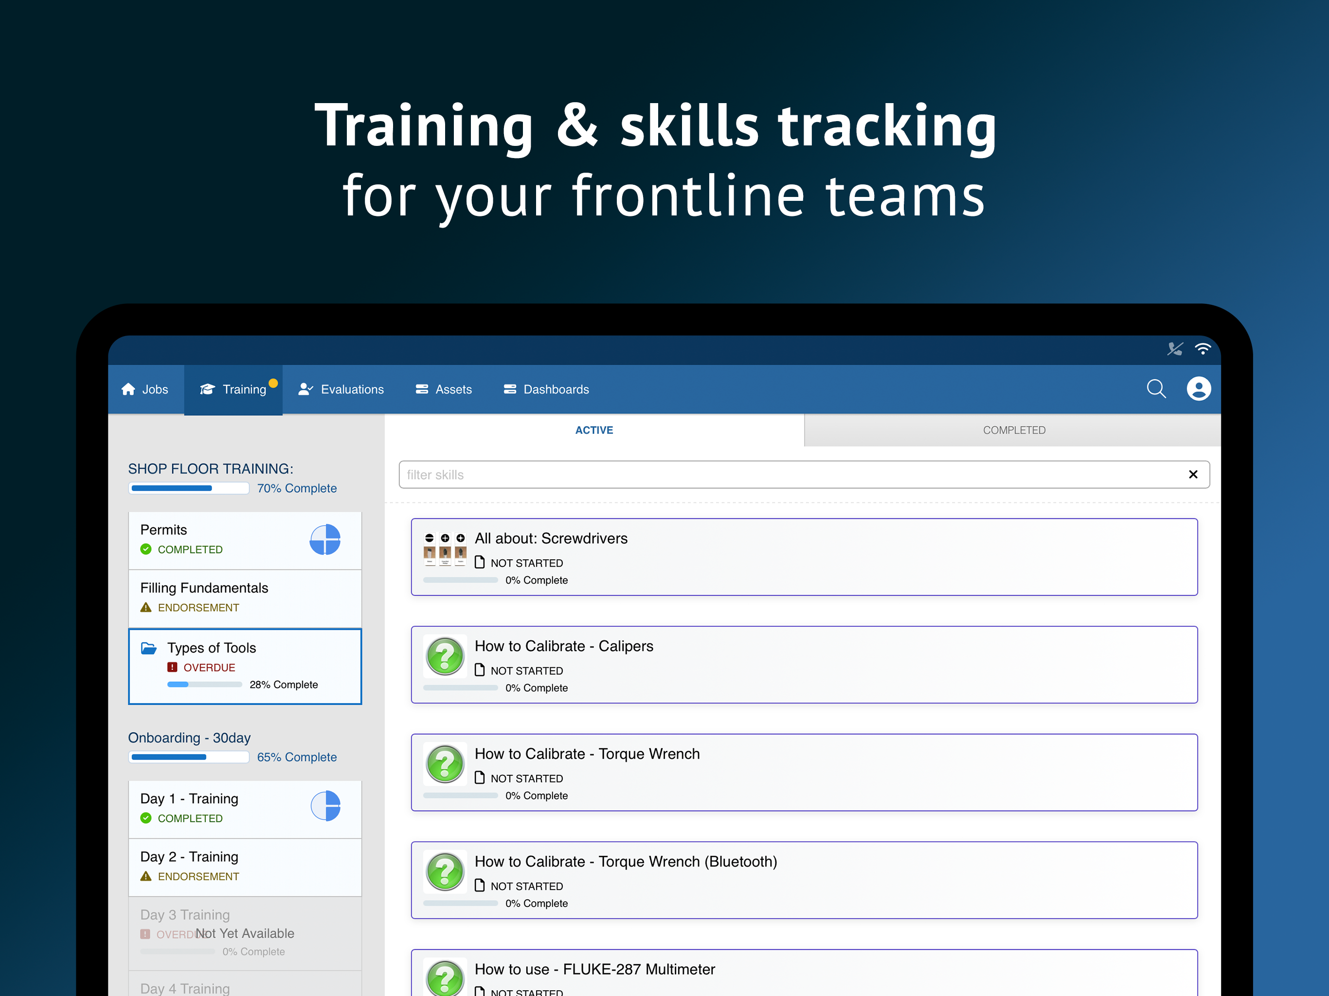Open the Dashboards menu item
The width and height of the screenshot is (1329, 996).
[546, 389]
